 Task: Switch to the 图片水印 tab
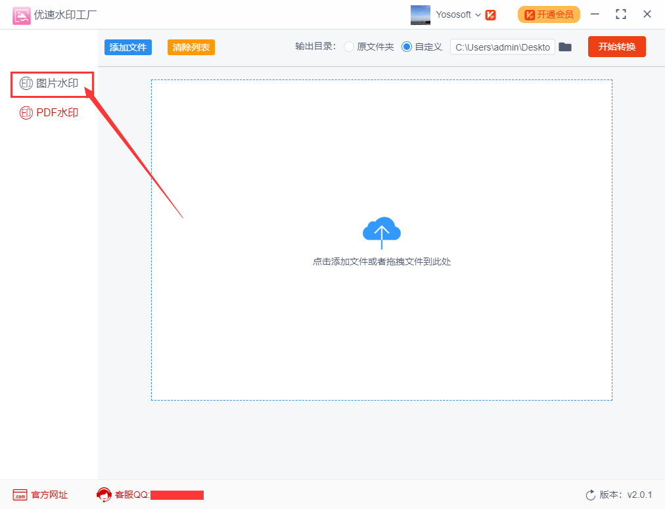tap(52, 83)
